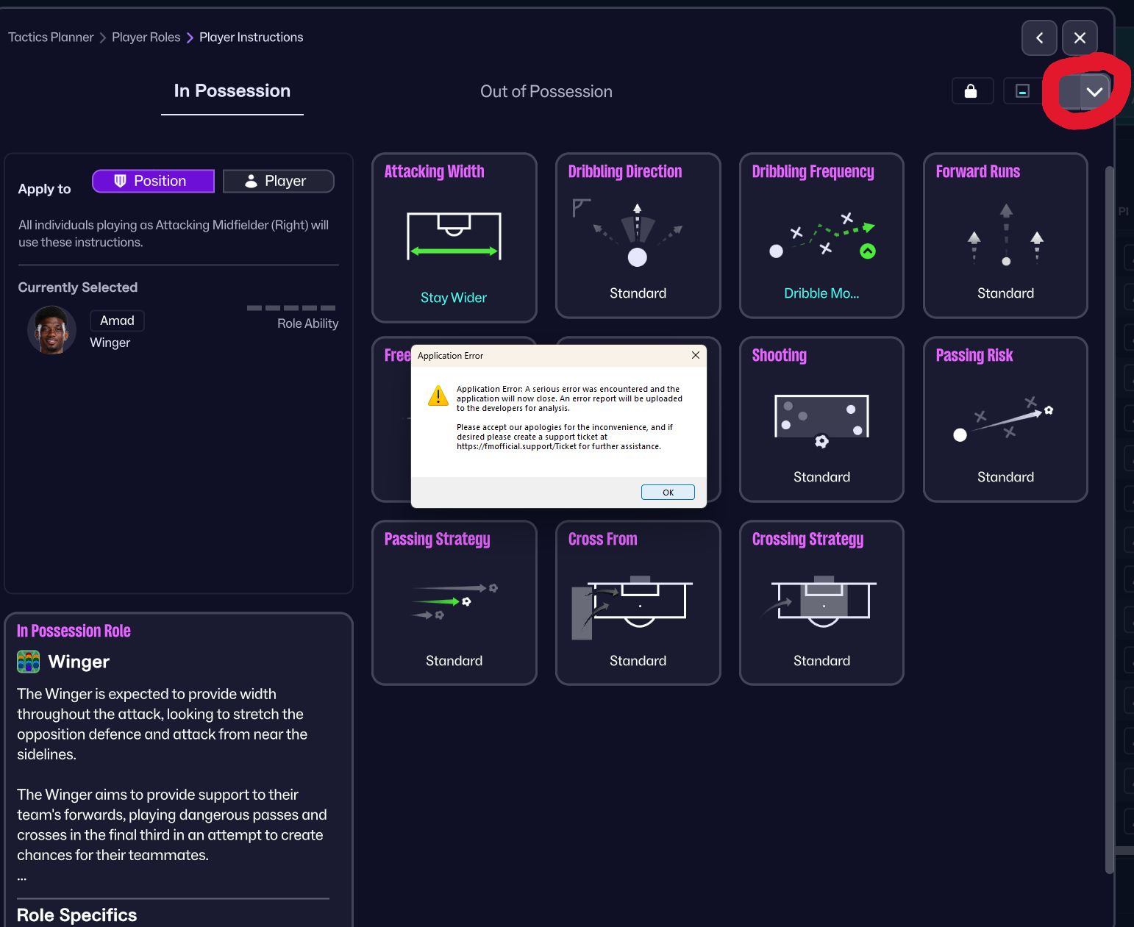The width and height of the screenshot is (1134, 927).
Task: Click the Attacking Width pitch diagram icon
Action: [x=454, y=235]
